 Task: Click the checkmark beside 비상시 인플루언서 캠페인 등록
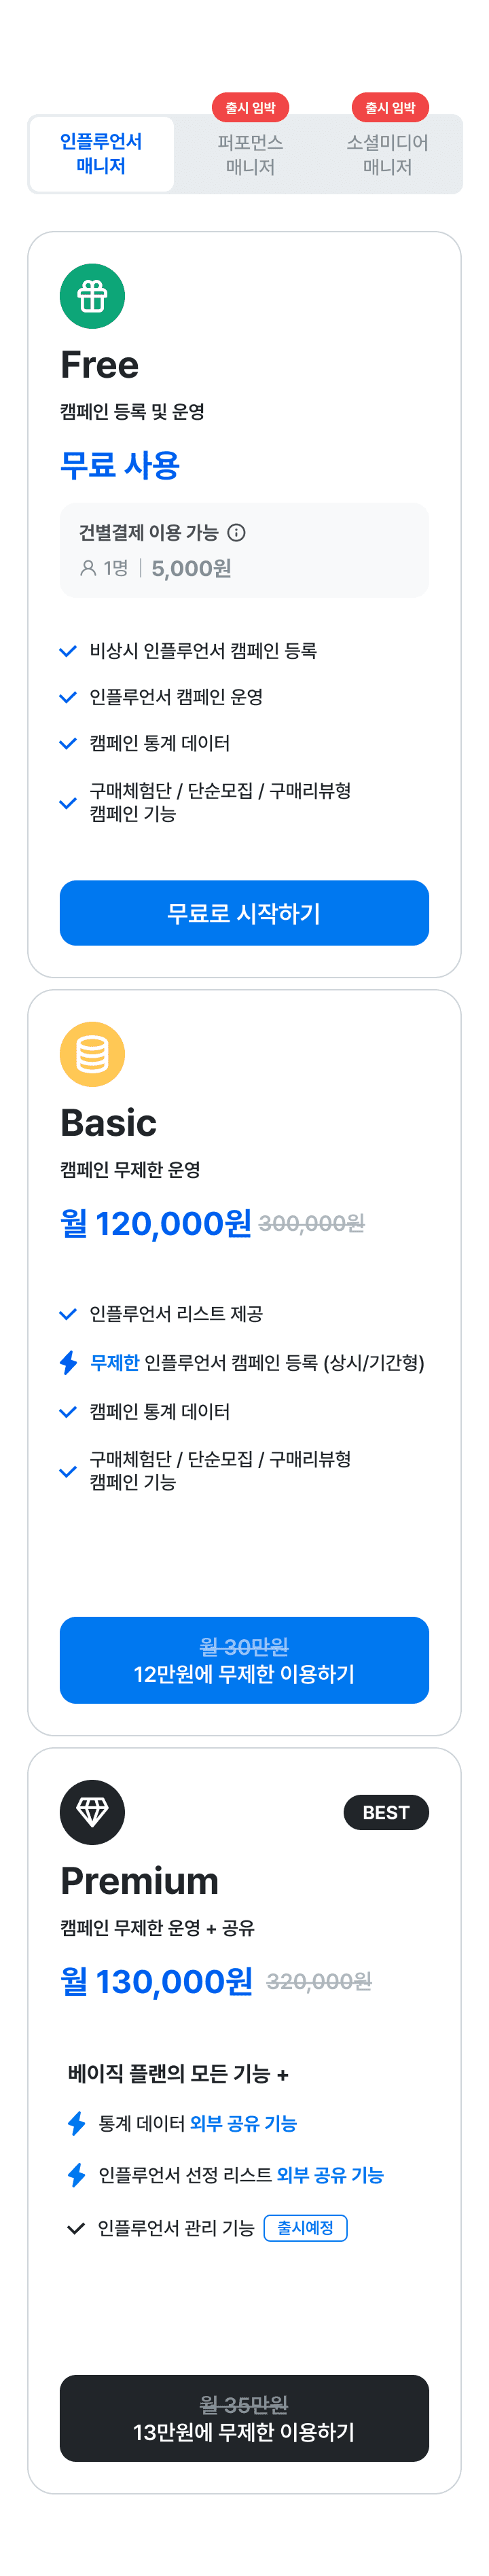pyautogui.click(x=68, y=651)
